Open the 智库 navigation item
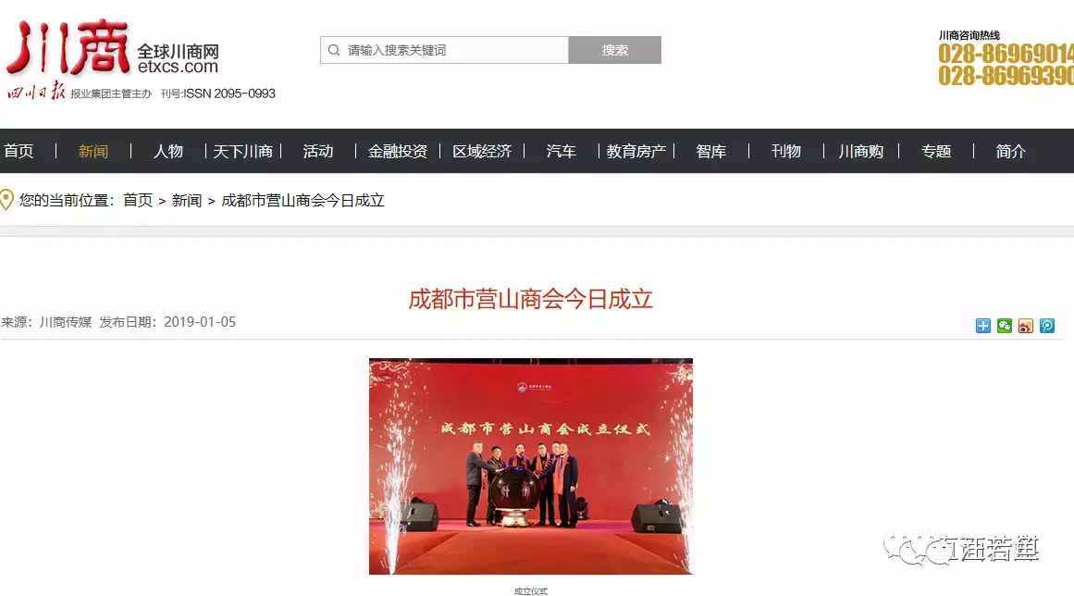Image resolution: width=1074 pixels, height=596 pixels. (711, 152)
